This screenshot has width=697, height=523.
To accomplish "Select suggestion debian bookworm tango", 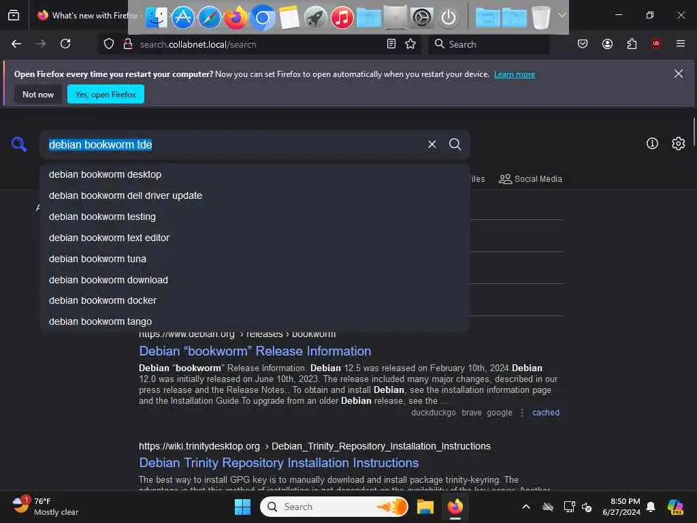I will pos(255,321).
